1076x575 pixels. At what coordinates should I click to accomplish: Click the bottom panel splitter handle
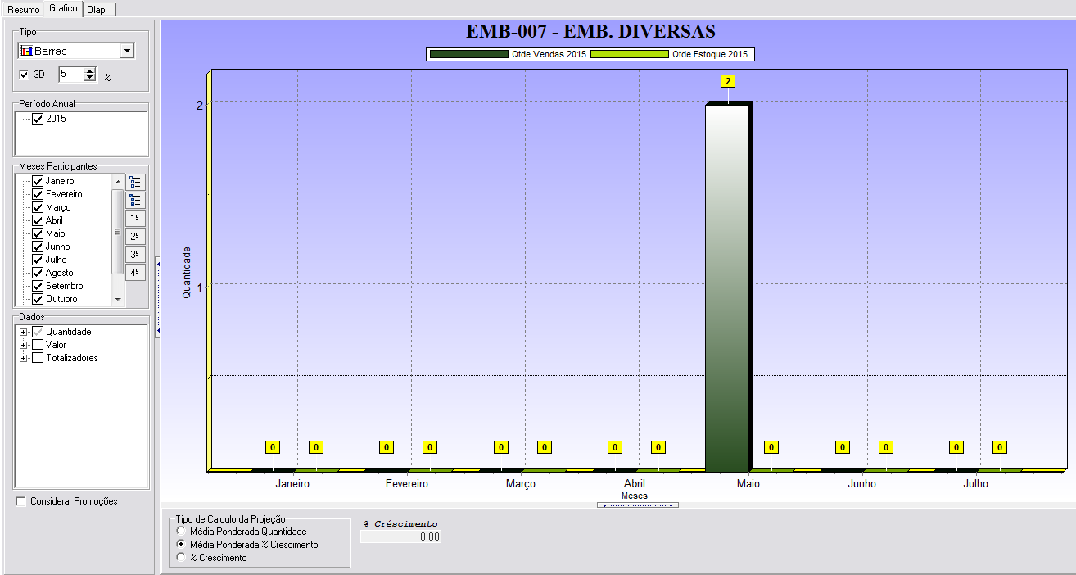click(638, 505)
